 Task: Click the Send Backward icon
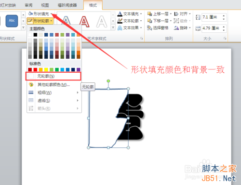[x=150, y=21]
